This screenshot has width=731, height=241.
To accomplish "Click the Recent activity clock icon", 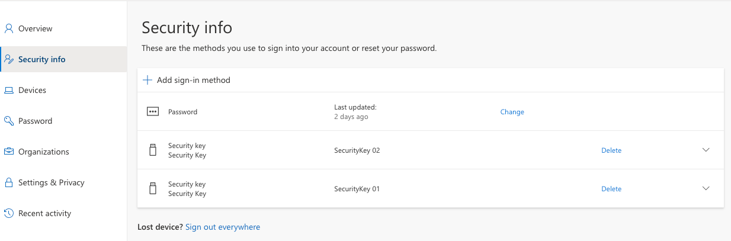I will 9,213.
